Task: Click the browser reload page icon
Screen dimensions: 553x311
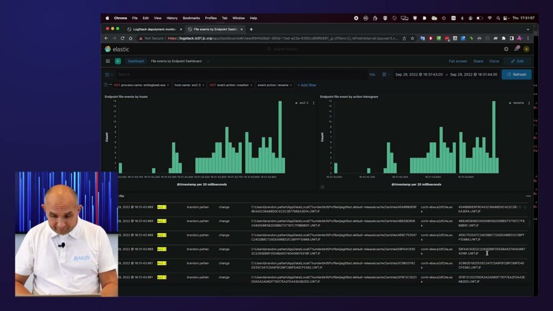Action: point(123,38)
